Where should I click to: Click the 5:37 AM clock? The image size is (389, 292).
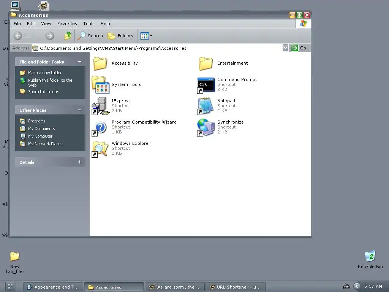pyautogui.click(x=373, y=287)
